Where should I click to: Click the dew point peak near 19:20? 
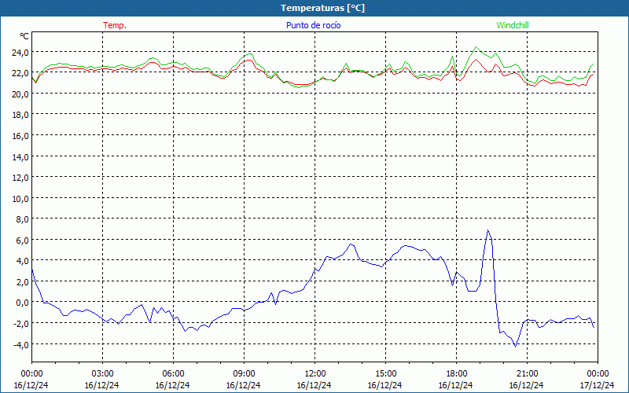click(x=487, y=230)
